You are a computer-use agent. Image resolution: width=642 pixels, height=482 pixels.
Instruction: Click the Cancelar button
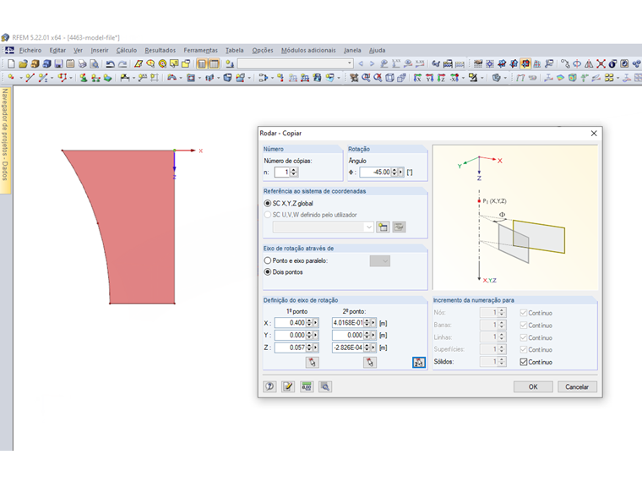(x=577, y=386)
